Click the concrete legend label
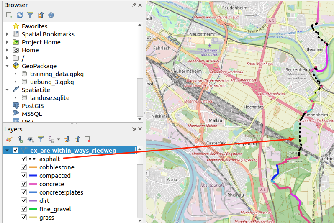This screenshot has width=334, height=223. (52, 184)
